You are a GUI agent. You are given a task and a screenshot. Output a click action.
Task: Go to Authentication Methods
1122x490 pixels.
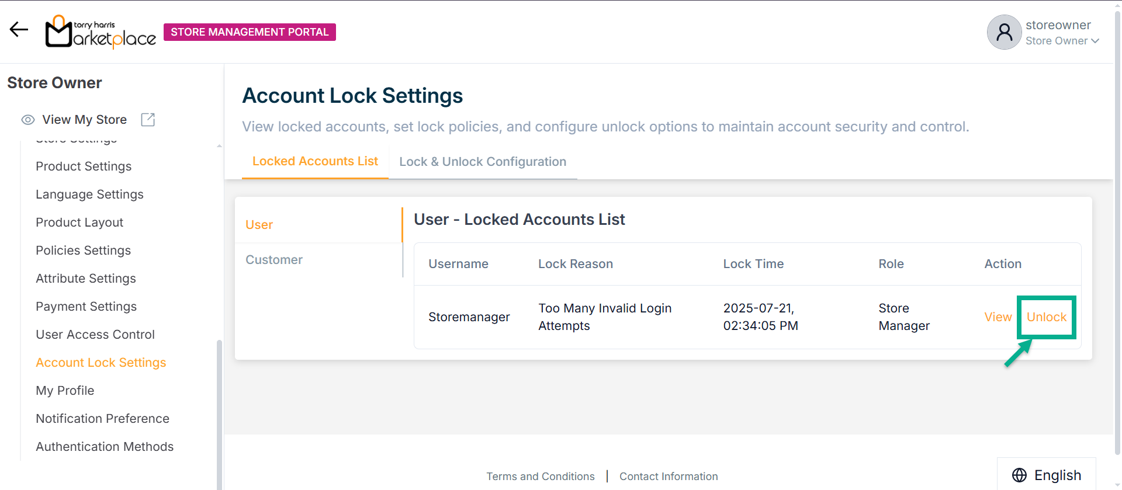point(105,447)
